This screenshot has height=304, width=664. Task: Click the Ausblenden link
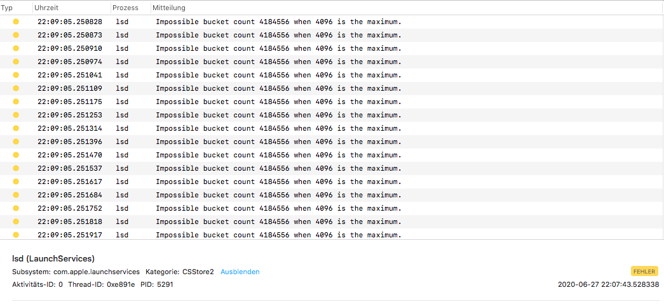tap(240, 272)
